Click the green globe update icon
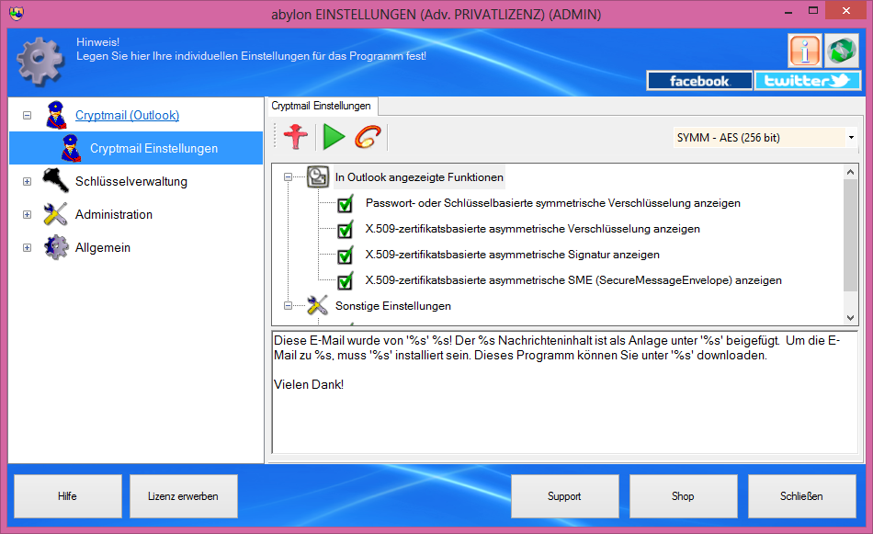 click(841, 51)
